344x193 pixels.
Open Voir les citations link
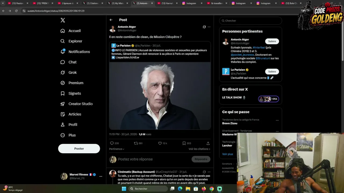(199, 149)
